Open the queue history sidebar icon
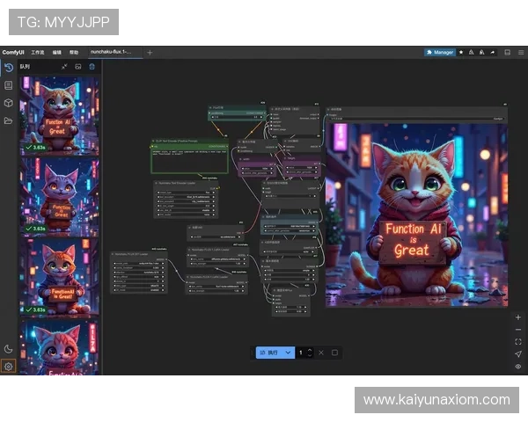Image resolution: width=528 pixels, height=422 pixels. click(8, 67)
